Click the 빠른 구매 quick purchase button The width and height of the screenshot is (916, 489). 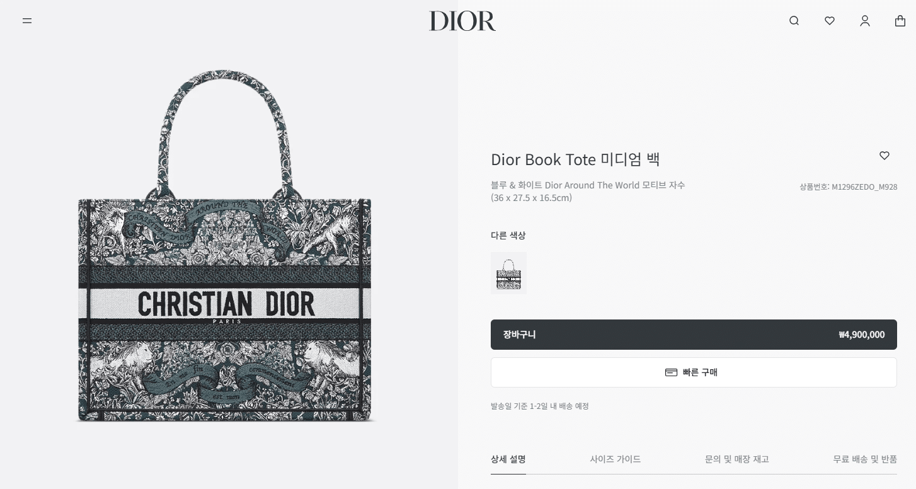pos(694,372)
